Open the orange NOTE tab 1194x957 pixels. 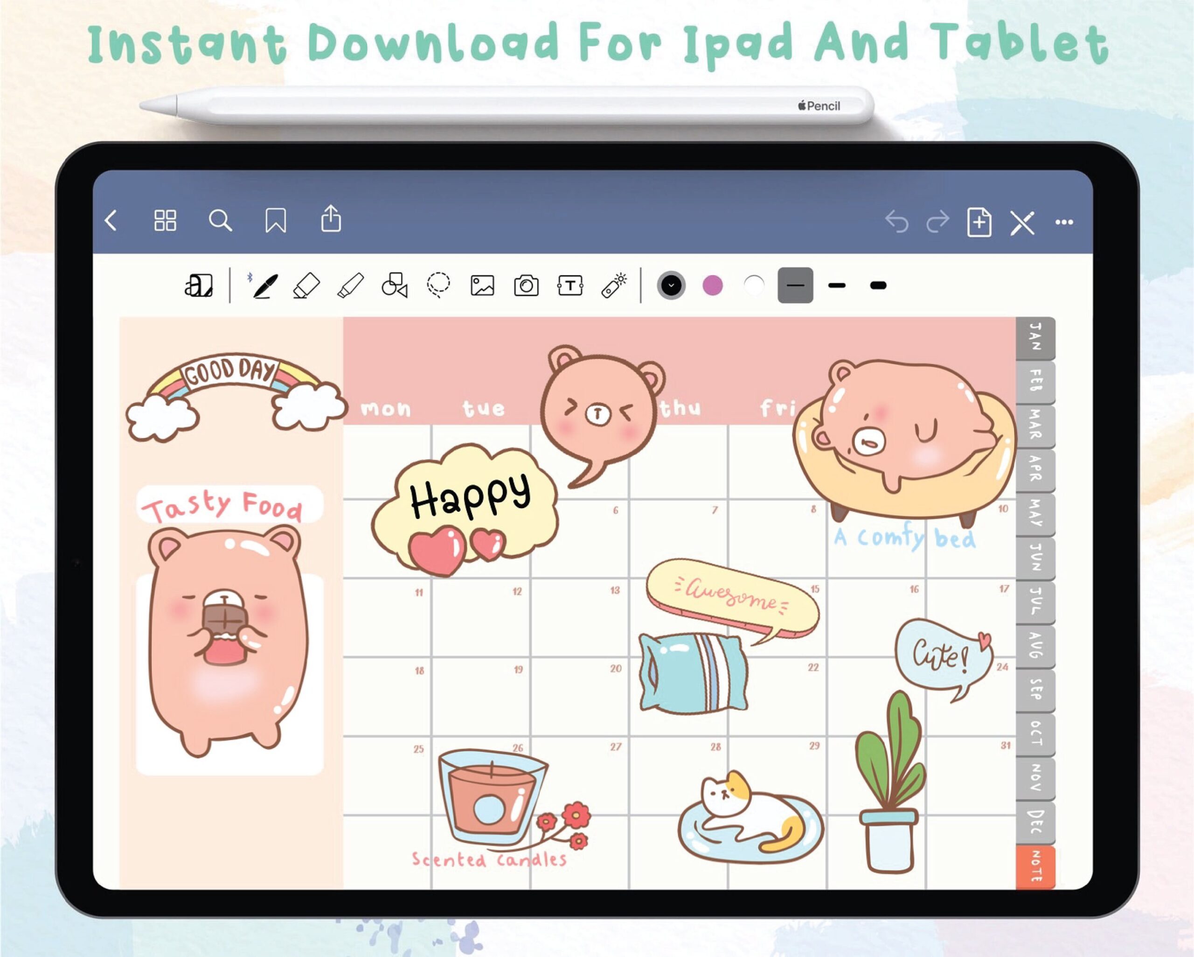click(x=1035, y=867)
